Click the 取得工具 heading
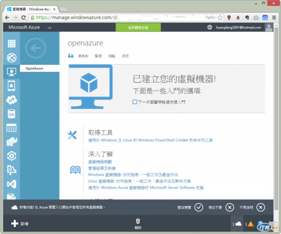This screenshot has height=234, width=281. tap(100, 133)
